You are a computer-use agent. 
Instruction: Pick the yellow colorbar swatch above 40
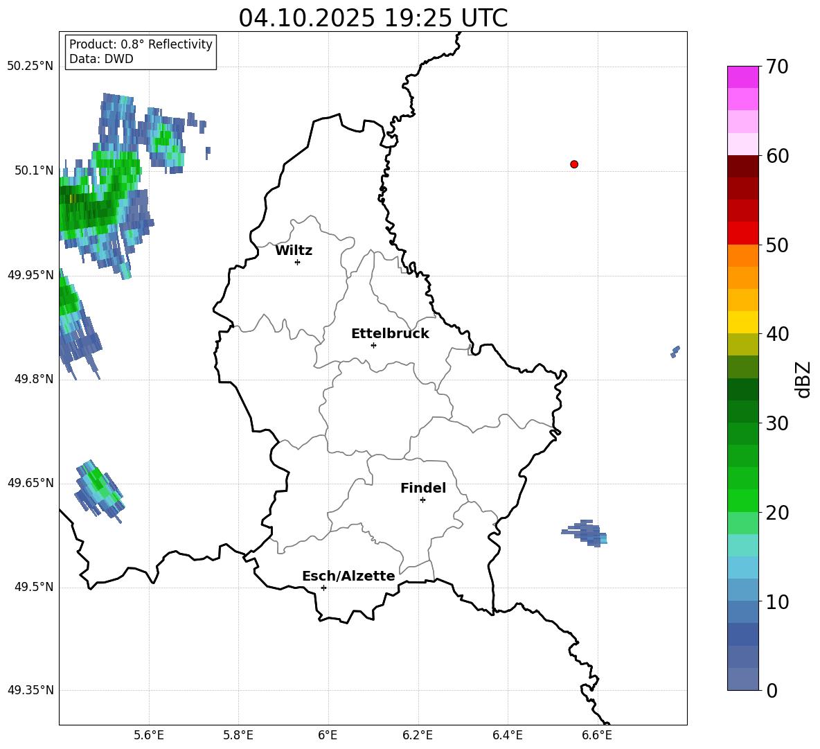(742, 323)
